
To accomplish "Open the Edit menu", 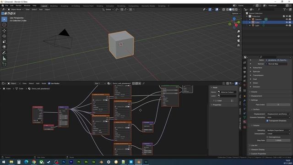I will click(12, 6).
